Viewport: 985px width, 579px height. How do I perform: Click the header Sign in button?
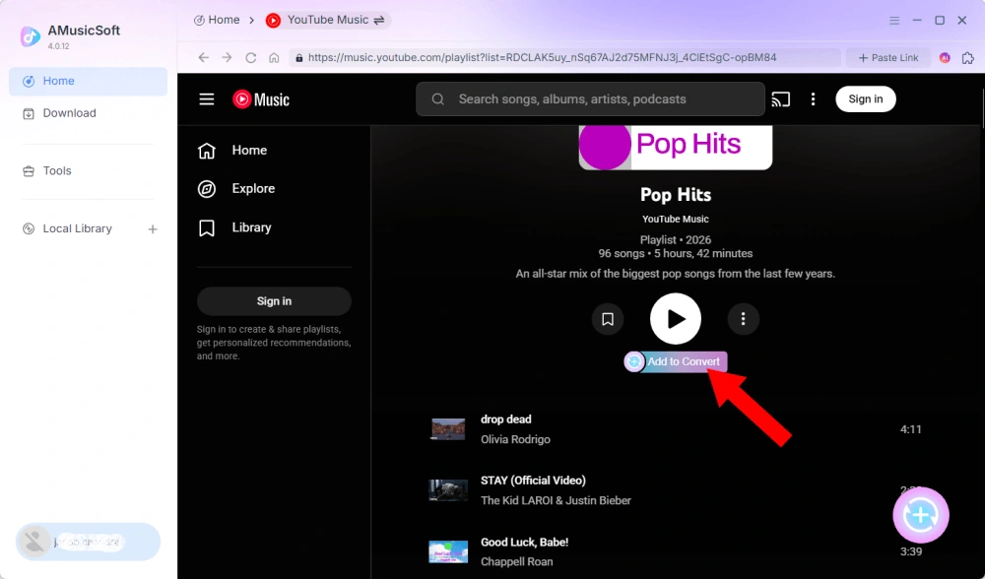pyautogui.click(x=866, y=99)
